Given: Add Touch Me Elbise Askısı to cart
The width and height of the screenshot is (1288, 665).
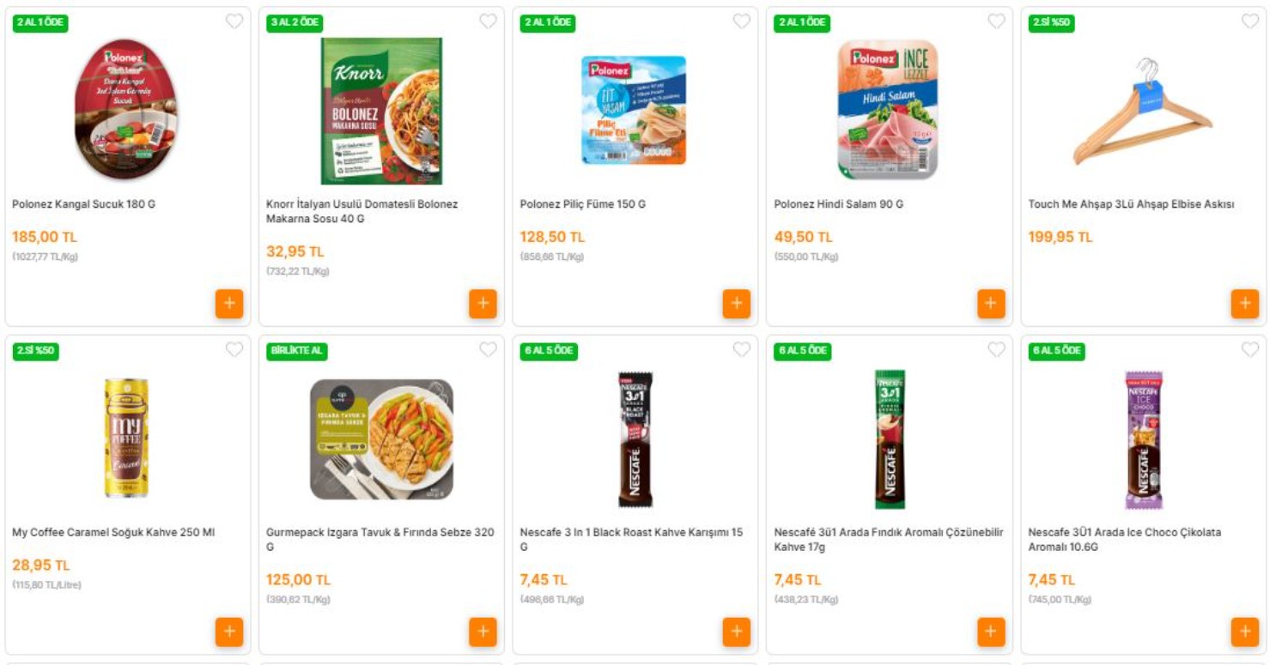Looking at the screenshot, I should click(x=1243, y=304).
